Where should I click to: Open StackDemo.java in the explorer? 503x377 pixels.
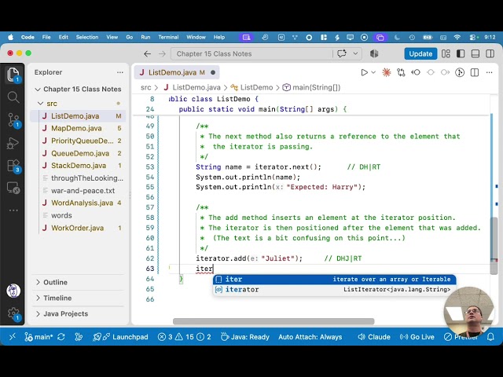point(78,166)
